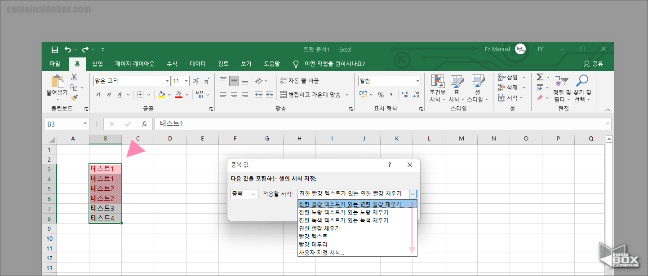Click the increase decimal icon
Viewport: 648px width, 276px height.
(x=405, y=95)
